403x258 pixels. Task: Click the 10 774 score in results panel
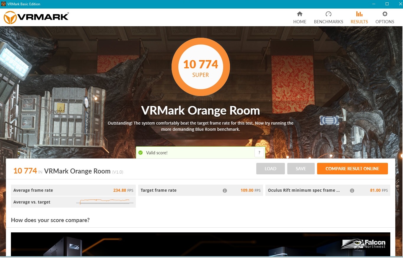click(25, 171)
